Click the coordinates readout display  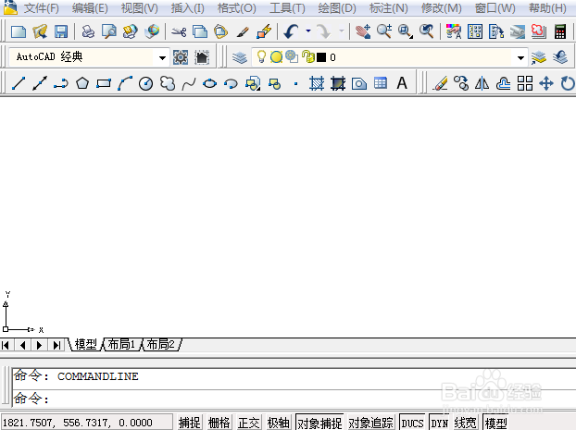[87, 423]
